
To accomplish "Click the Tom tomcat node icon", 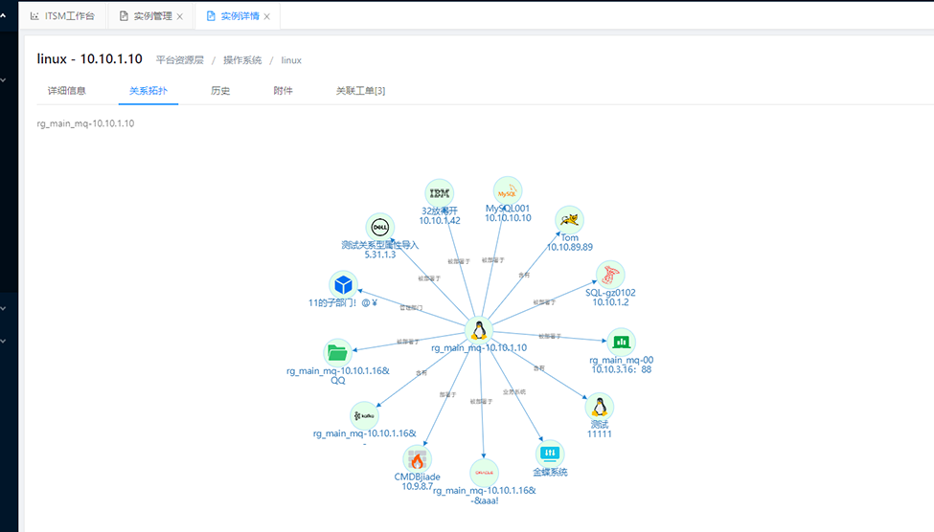I will (x=569, y=219).
